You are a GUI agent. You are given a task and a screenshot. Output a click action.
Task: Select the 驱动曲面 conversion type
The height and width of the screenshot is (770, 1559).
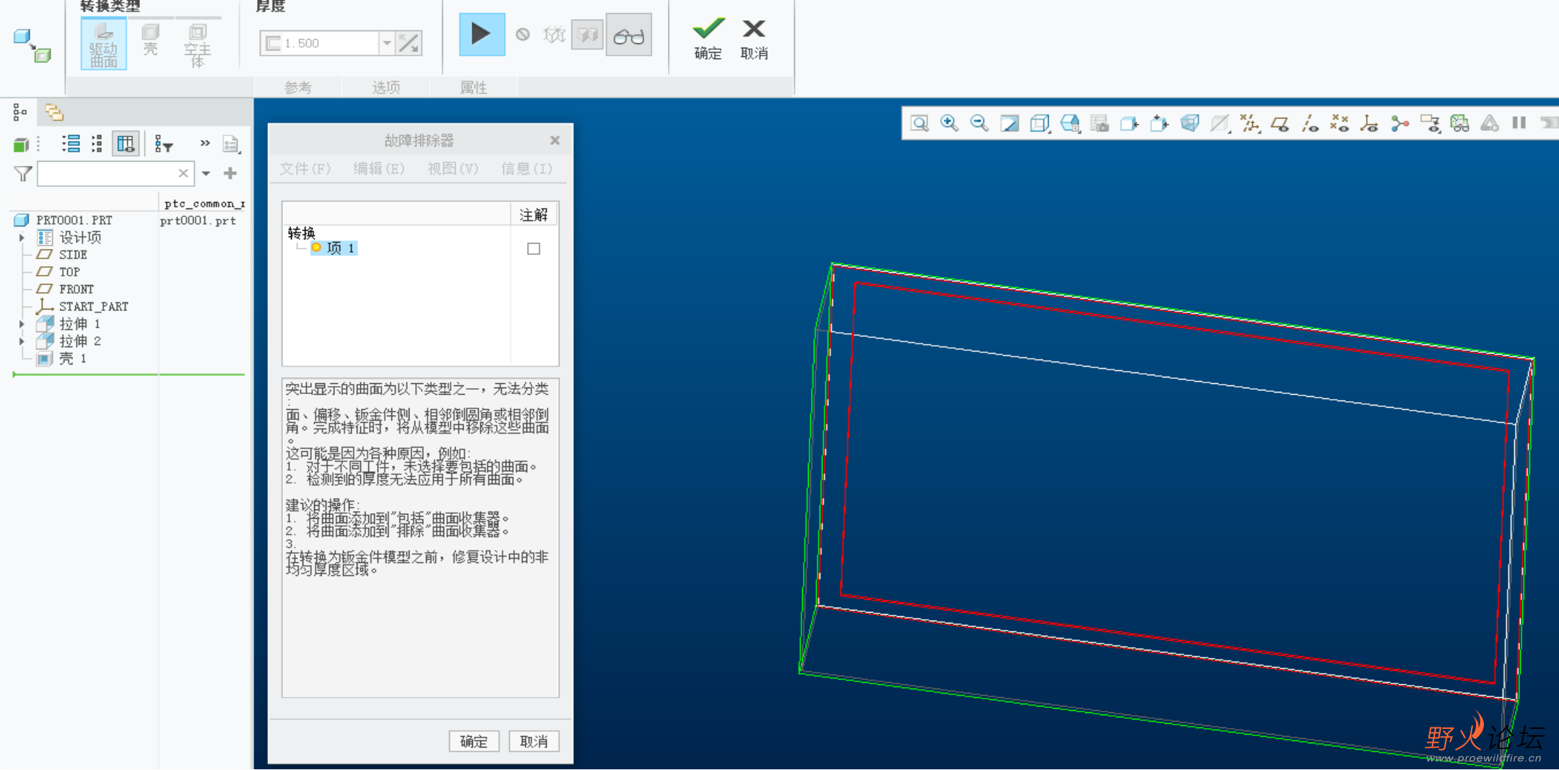point(104,44)
